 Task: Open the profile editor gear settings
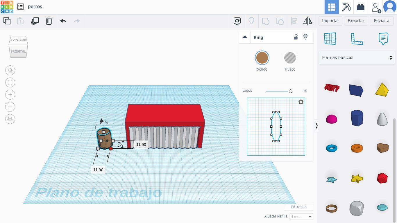click(301, 102)
